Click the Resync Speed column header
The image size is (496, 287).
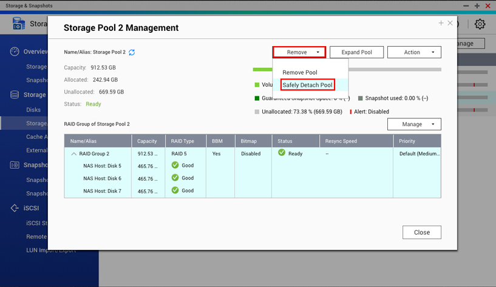click(356, 141)
